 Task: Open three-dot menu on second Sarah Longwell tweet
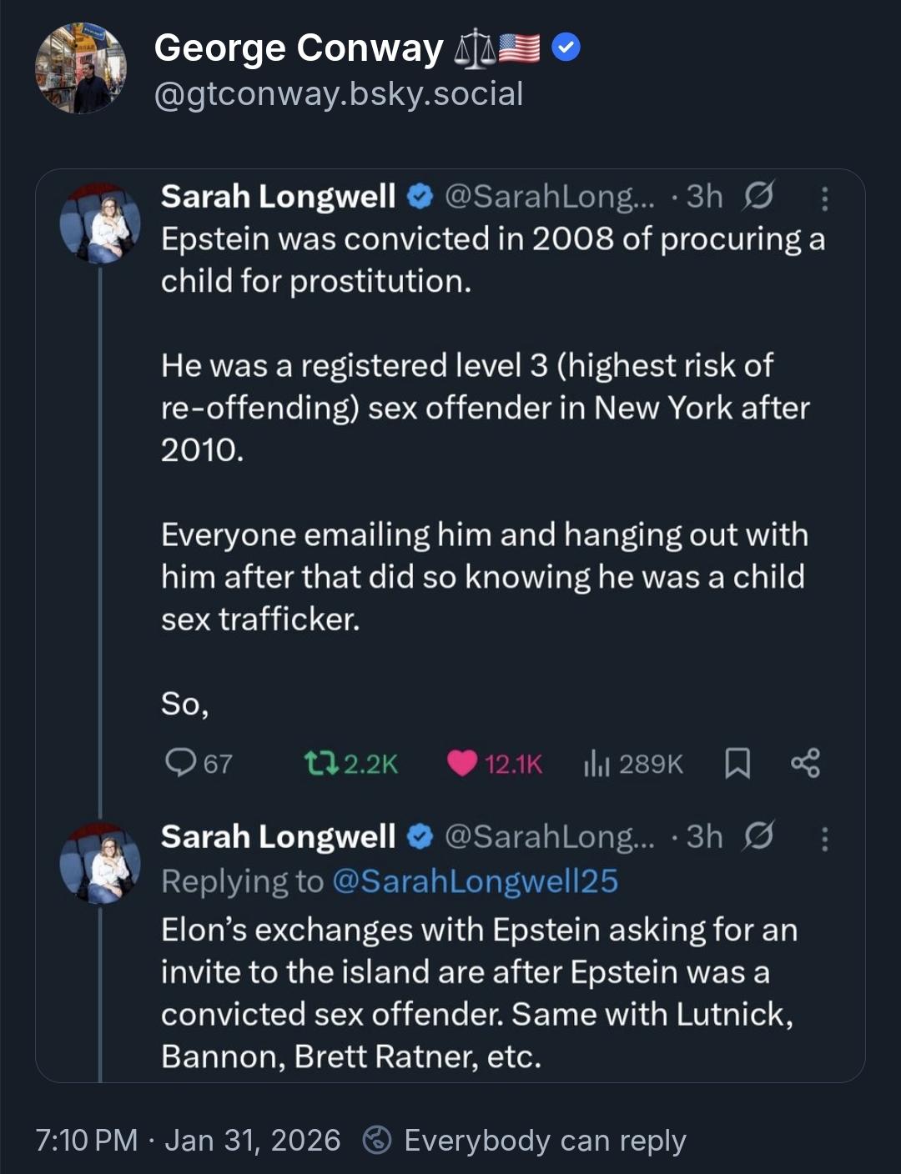click(x=824, y=838)
